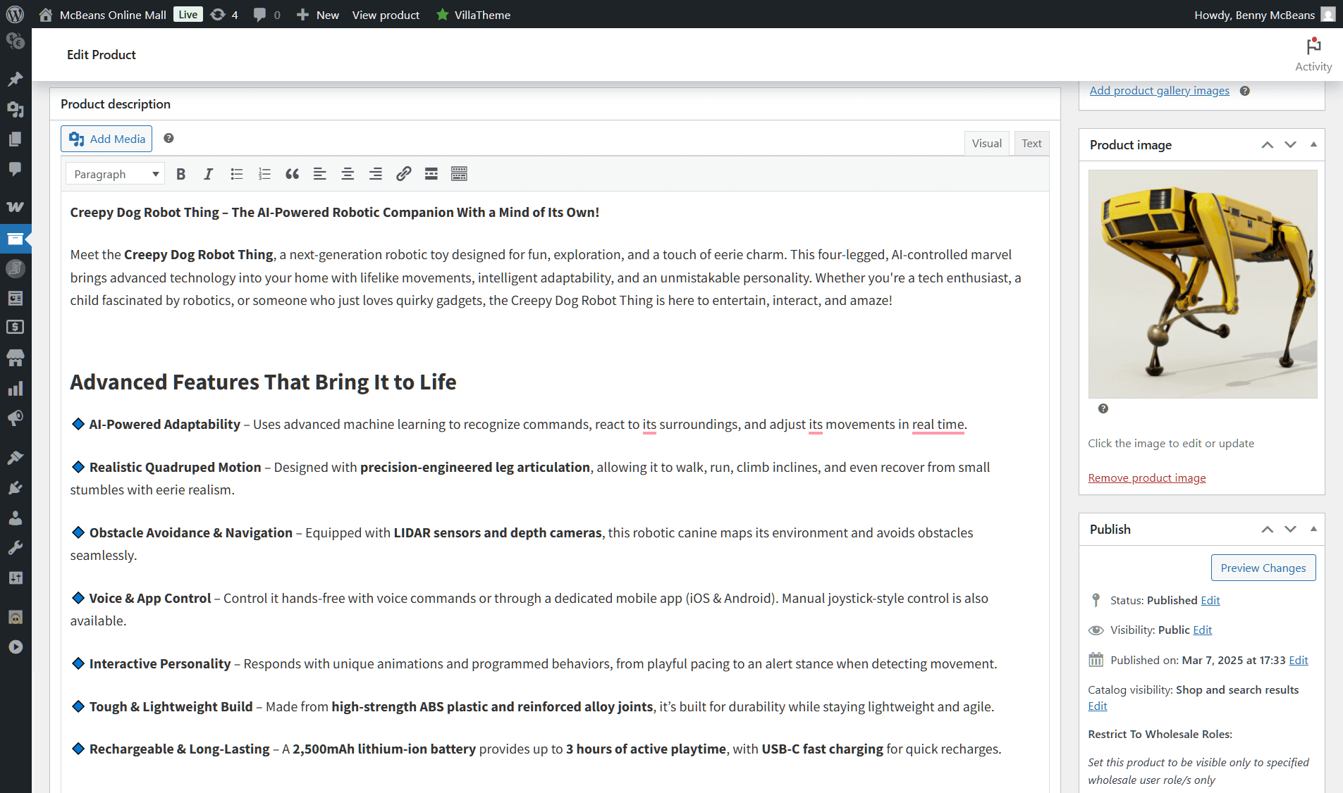The image size is (1343, 793).
Task: Open the Activity panel flag icon
Action: pyautogui.click(x=1313, y=47)
